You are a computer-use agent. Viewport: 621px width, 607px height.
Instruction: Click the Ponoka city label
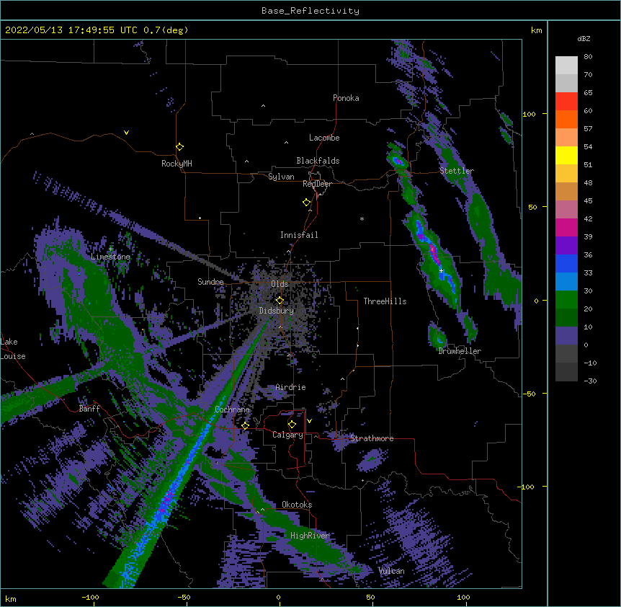(x=346, y=98)
